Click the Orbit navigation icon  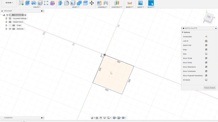click(x=92, y=118)
